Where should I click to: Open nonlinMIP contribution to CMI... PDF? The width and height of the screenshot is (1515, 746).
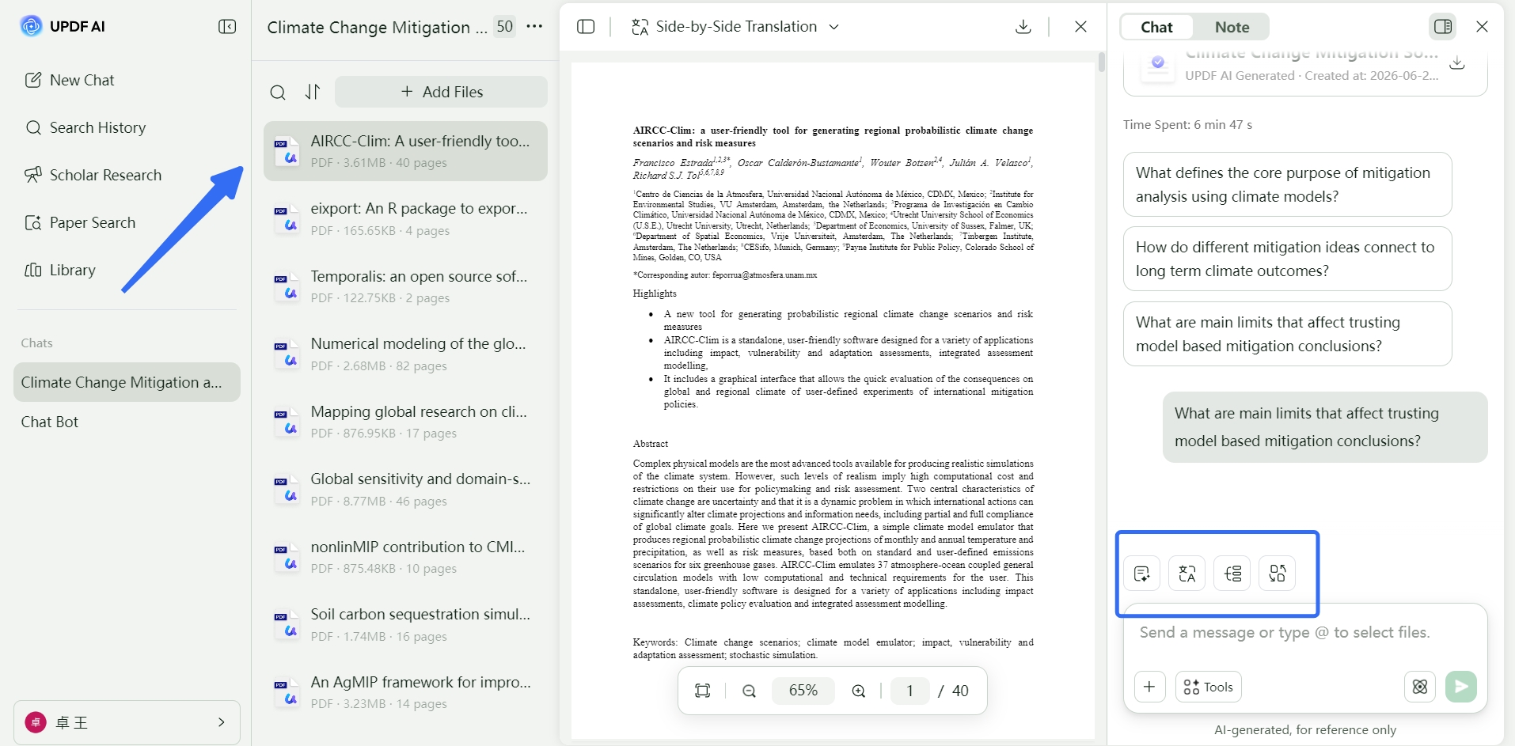tap(405, 557)
